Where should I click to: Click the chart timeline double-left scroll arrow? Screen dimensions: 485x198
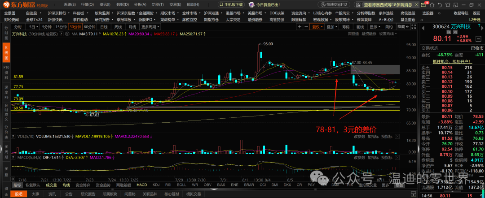tap(13, 179)
